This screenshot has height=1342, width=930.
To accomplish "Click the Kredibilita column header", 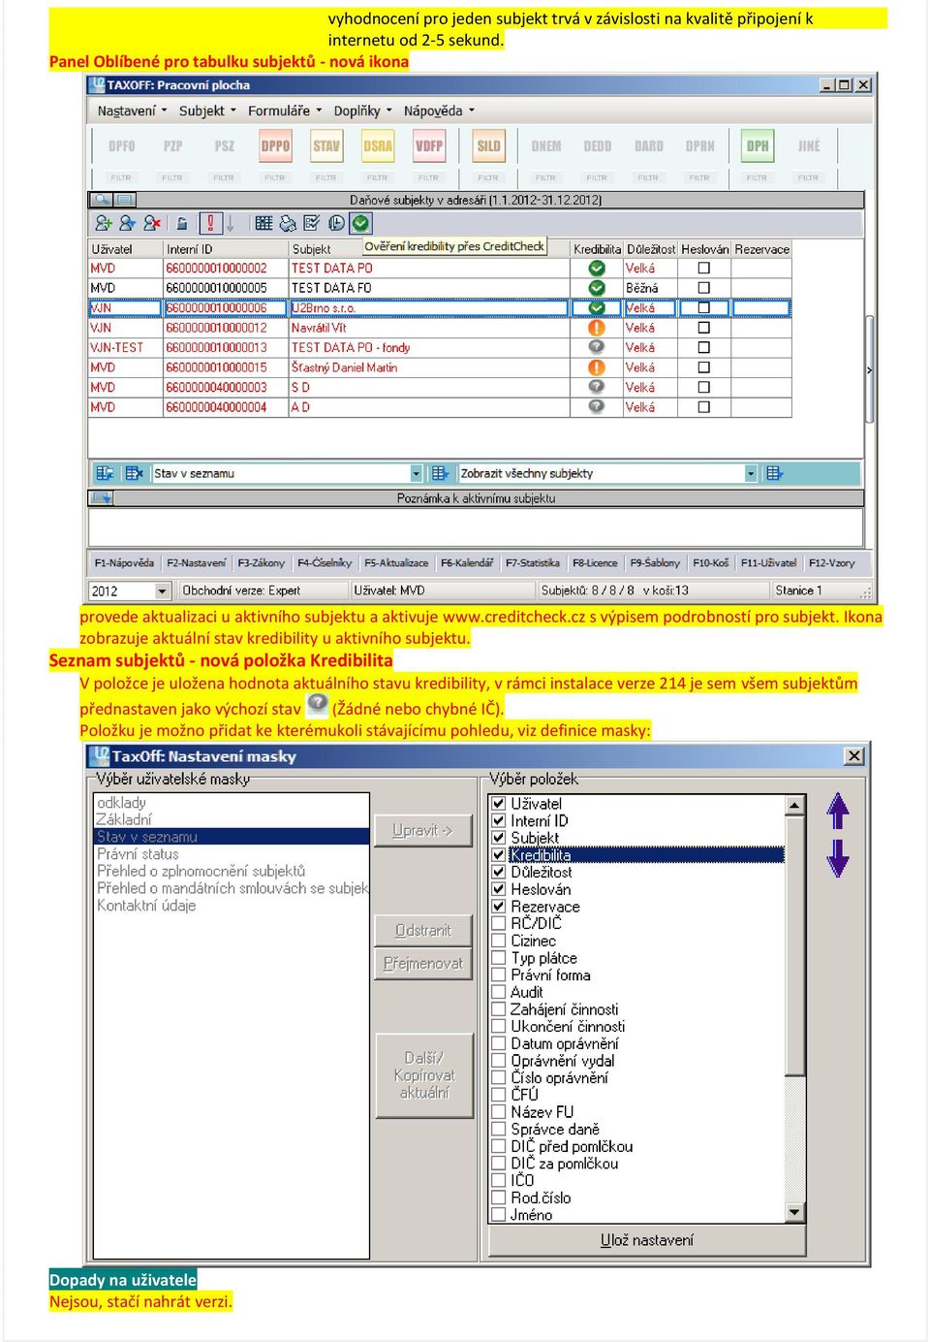I will 597,249.
